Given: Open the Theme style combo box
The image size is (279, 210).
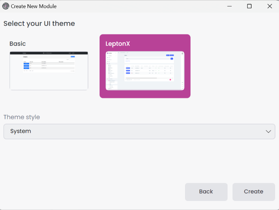Looking at the screenshot, I should tap(139, 131).
